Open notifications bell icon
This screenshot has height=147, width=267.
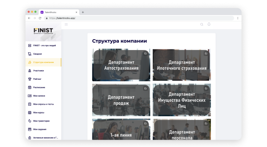click(209, 24)
